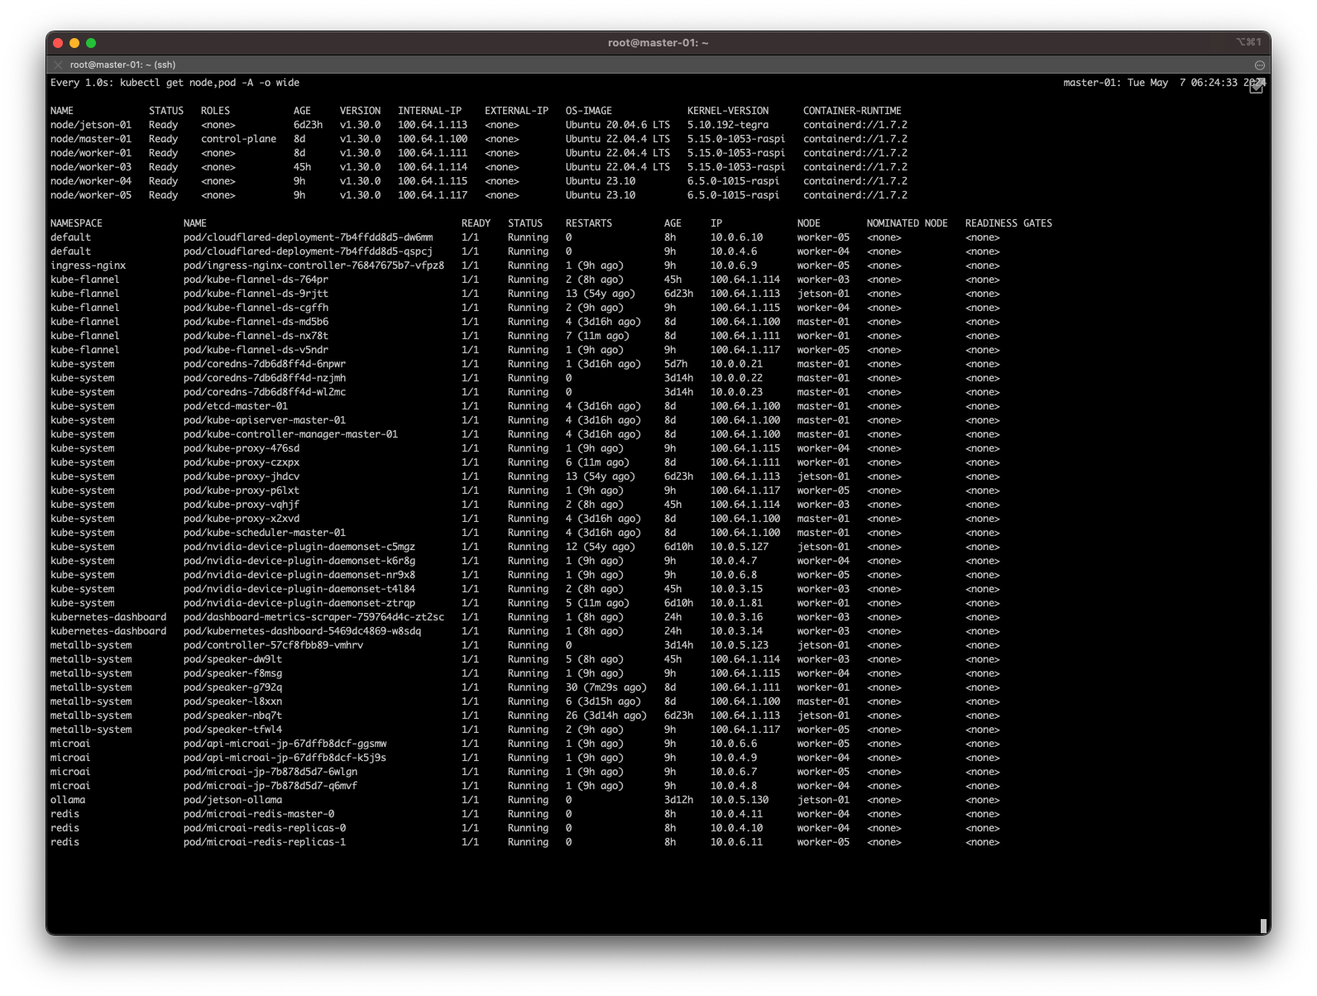The image size is (1317, 996).
Task: Click the ROLES column header
Action: click(216, 111)
